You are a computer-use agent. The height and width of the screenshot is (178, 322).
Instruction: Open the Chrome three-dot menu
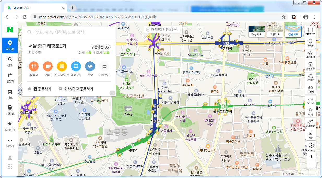tap(314, 17)
